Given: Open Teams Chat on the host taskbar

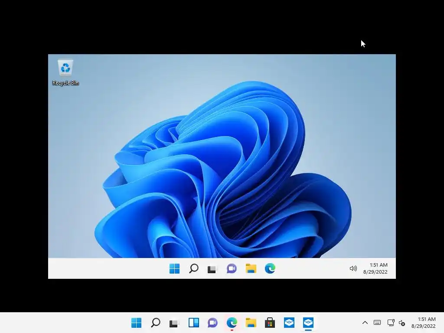Looking at the screenshot, I should pos(212,323).
